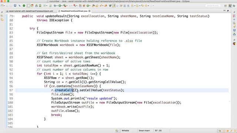Switch to the Java perspective button
Viewport: 237px width, 133px height.
tap(230, 6)
